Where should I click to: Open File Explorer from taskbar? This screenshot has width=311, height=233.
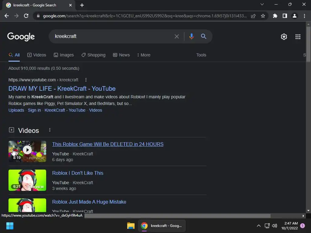(x=131, y=226)
